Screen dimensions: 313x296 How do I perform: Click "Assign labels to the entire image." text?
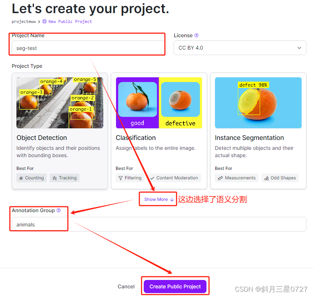tap(155, 148)
